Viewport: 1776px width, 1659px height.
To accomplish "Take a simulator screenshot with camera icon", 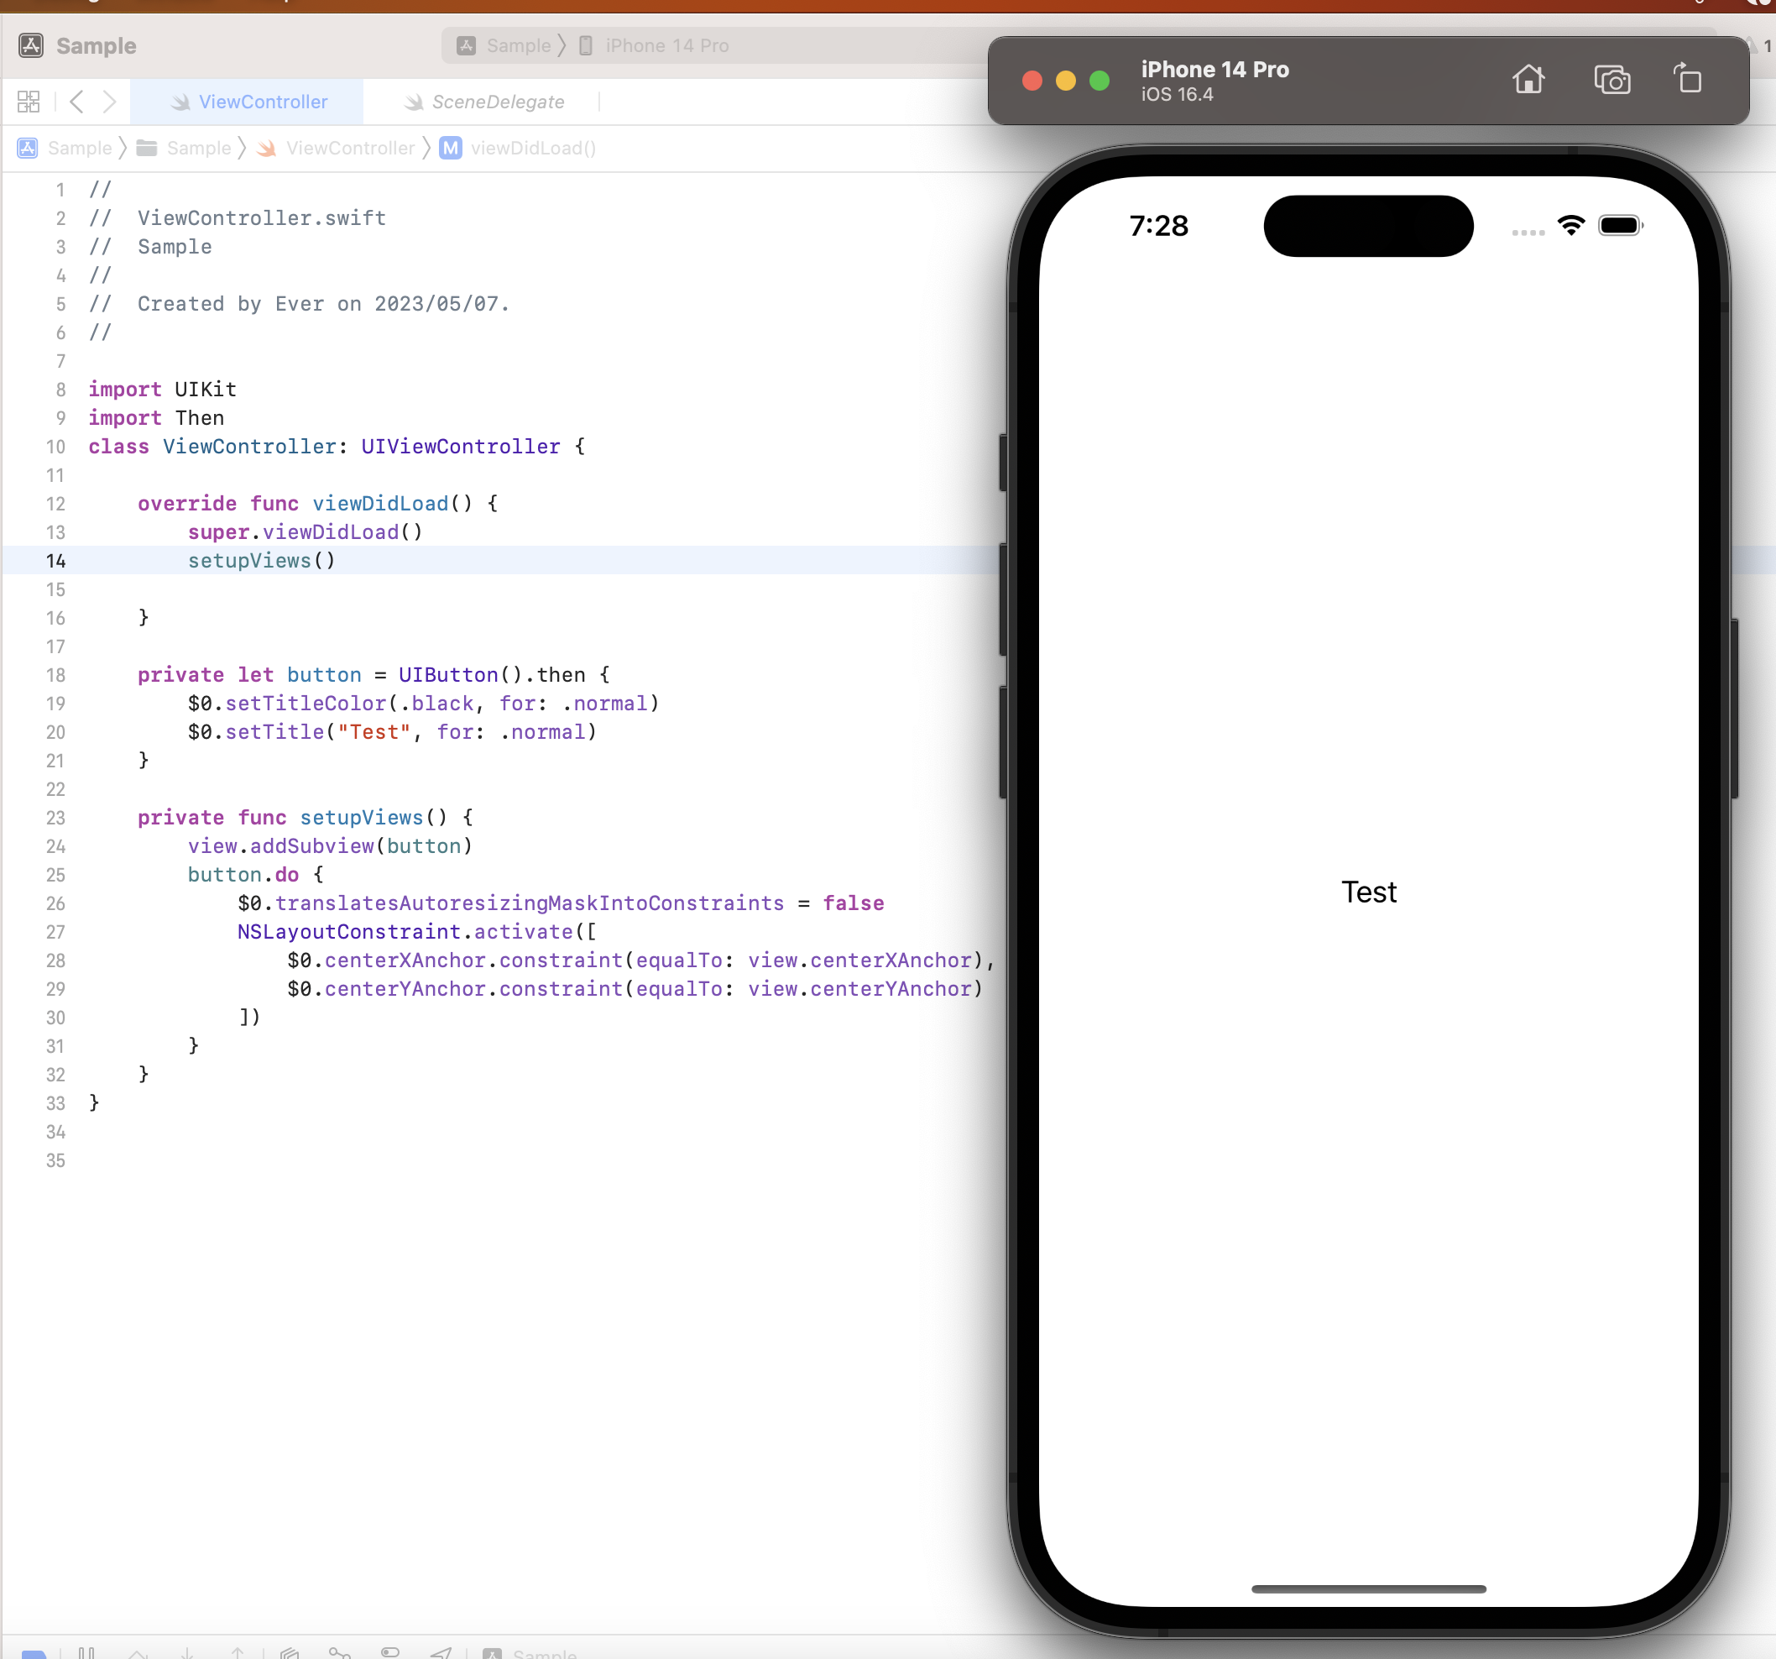I will [x=1611, y=81].
